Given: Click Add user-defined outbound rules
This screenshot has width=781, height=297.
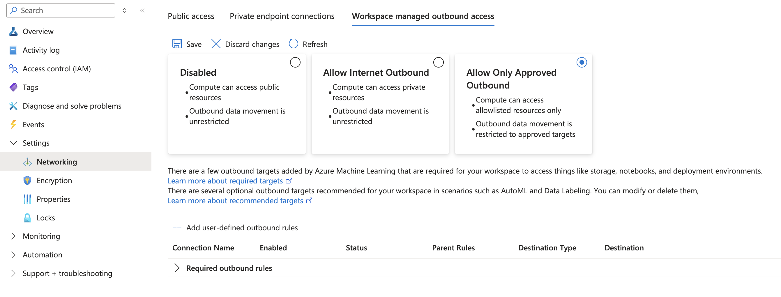Looking at the screenshot, I should [x=242, y=228].
